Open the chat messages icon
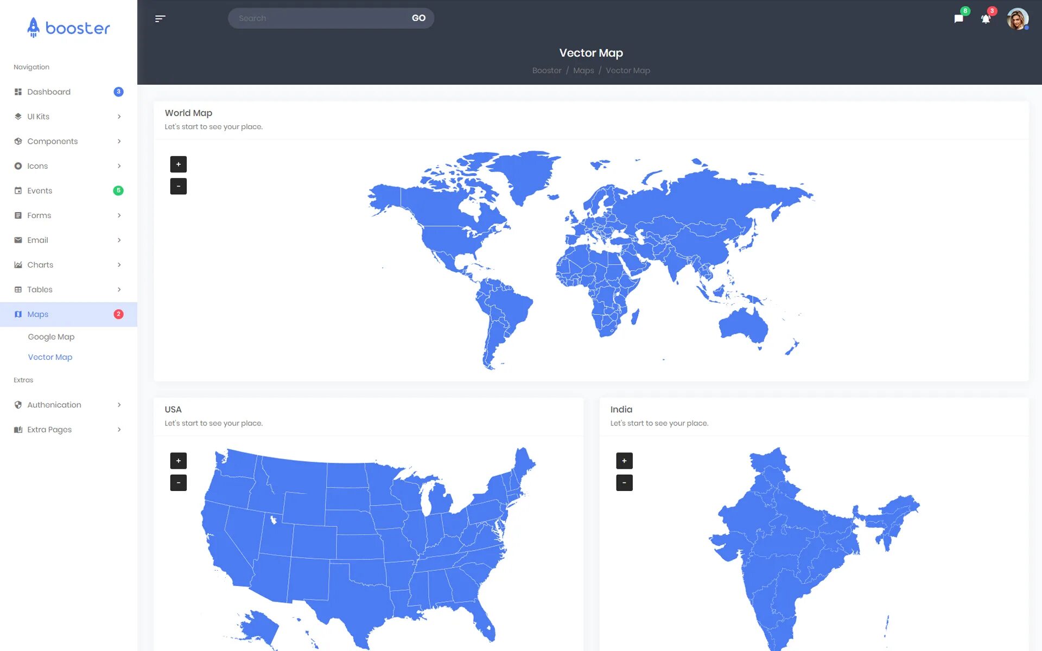The width and height of the screenshot is (1042, 651). tap(958, 19)
